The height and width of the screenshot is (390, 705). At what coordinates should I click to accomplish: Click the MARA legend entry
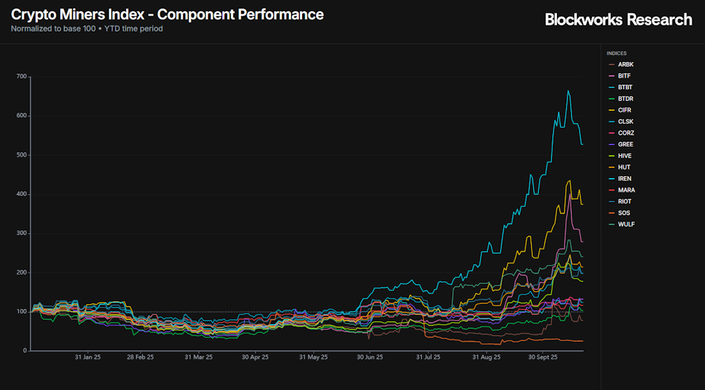click(x=626, y=190)
